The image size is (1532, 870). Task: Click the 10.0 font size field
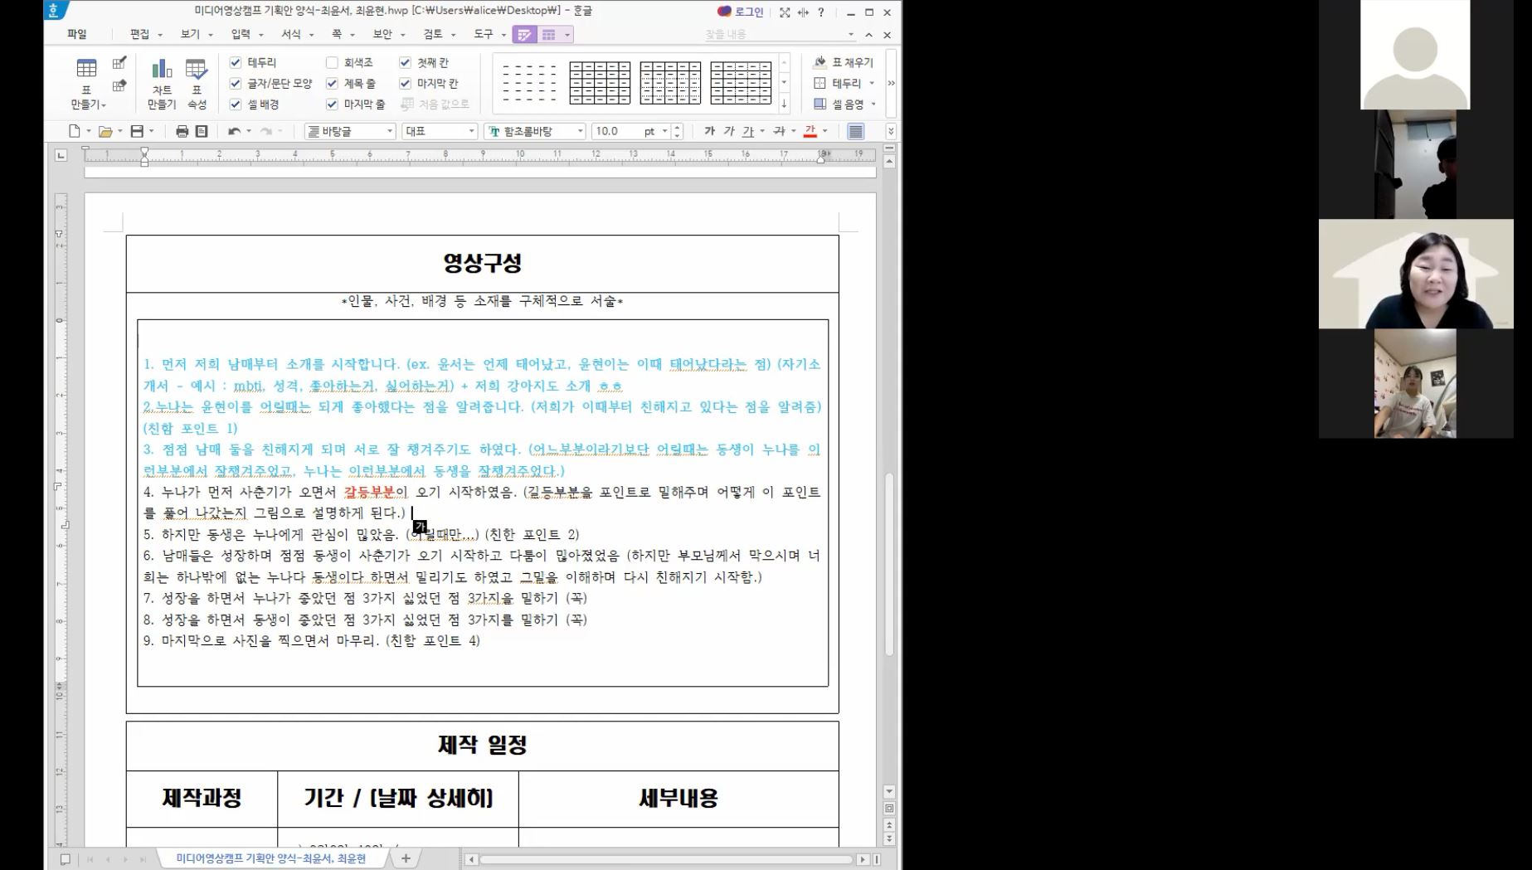pos(617,131)
